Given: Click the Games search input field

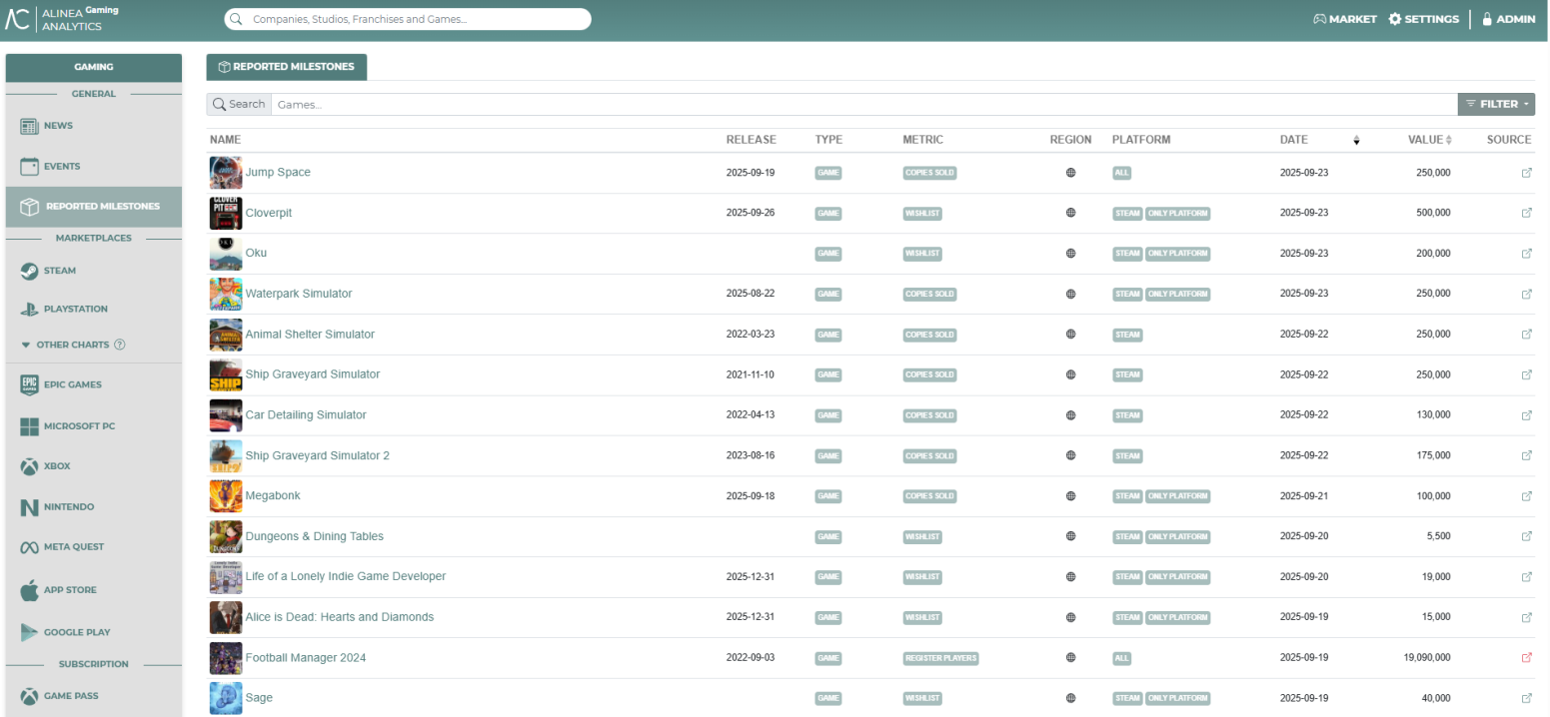Looking at the screenshot, I should point(864,104).
